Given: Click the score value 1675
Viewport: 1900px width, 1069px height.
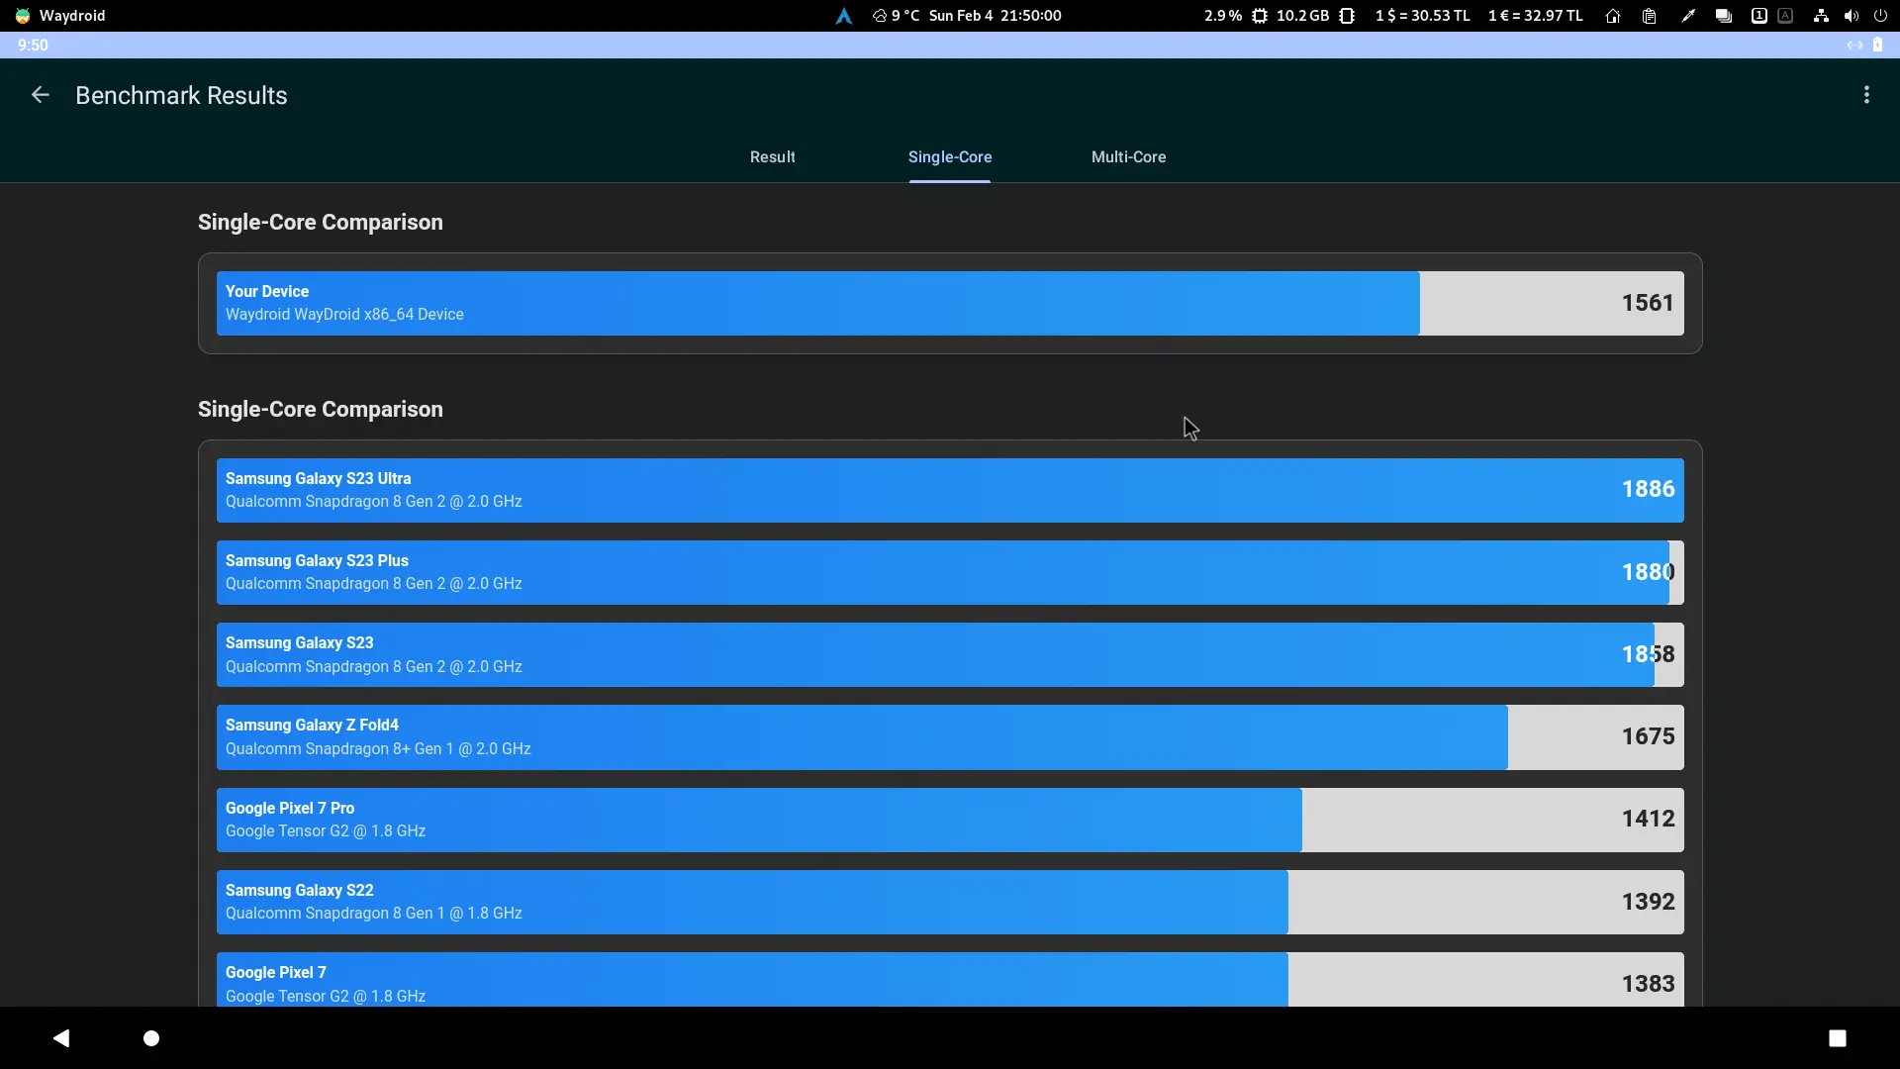Looking at the screenshot, I should [x=1648, y=736].
